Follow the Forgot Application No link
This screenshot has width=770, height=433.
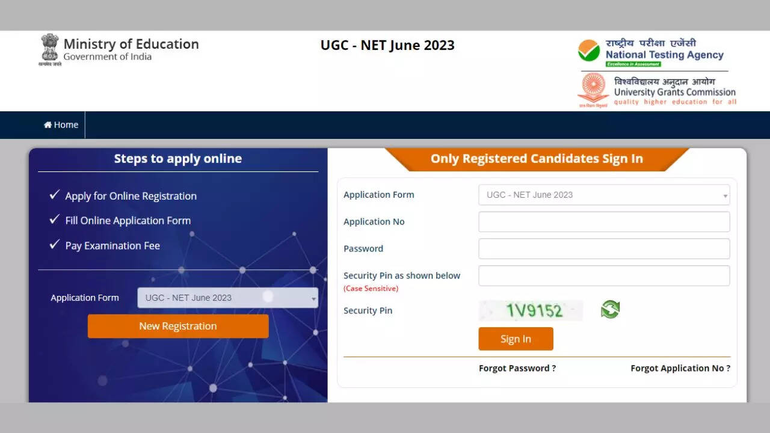coord(680,368)
